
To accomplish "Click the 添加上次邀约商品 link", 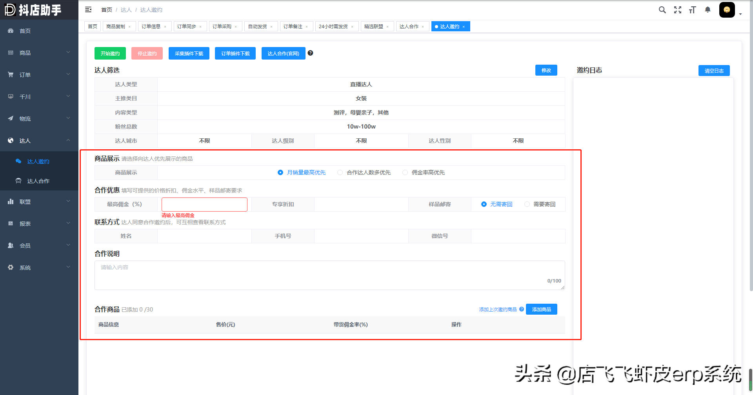I will tap(498, 309).
